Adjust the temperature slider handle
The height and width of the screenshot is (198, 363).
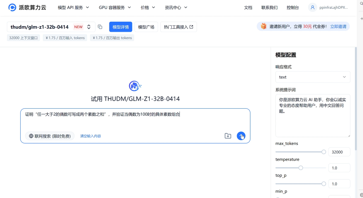(x=301, y=168)
